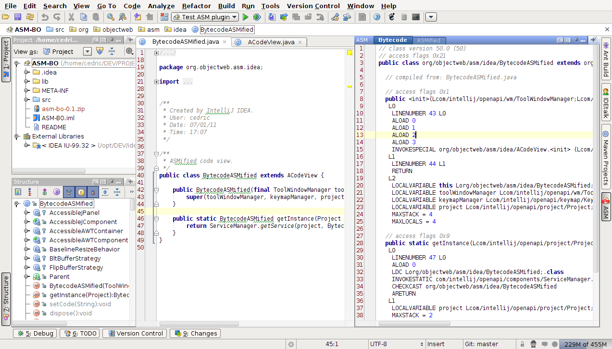The image size is (612, 349).
Task: Click the Hector inspector icon in status bar
Action: pos(534,344)
